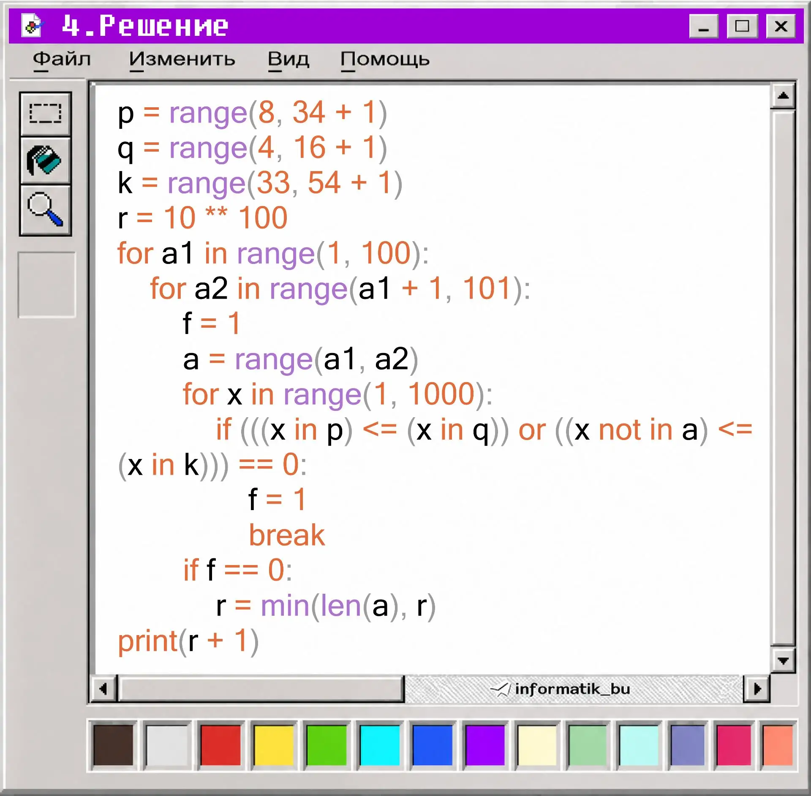Select the rectangular selection tool
The width and height of the screenshot is (811, 796).
click(x=46, y=114)
